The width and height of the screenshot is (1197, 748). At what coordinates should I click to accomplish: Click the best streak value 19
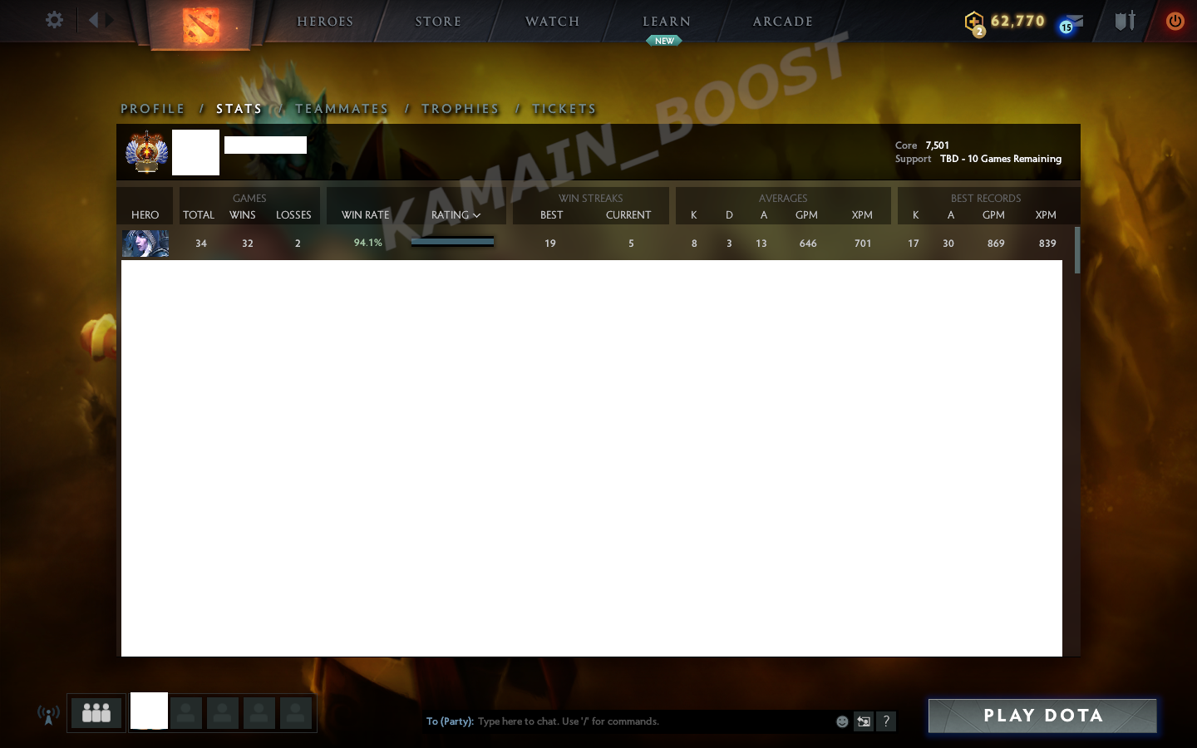point(550,244)
